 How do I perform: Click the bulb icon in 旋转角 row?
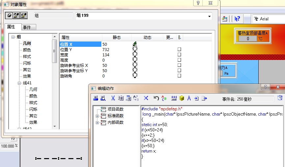point(135,76)
